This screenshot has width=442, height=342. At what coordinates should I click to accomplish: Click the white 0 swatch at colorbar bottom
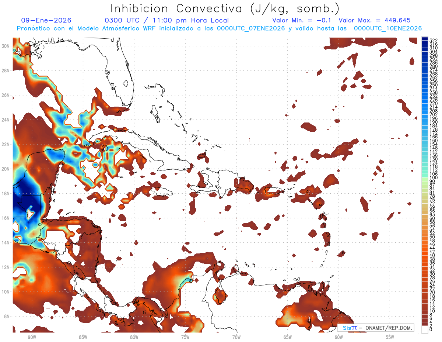[x=425, y=330]
